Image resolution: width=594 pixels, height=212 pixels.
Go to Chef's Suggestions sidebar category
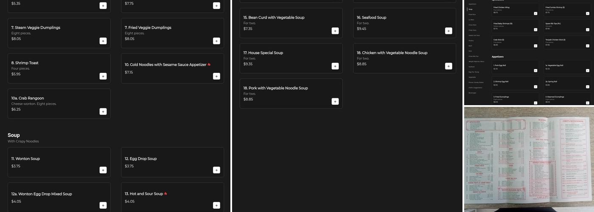tap(475, 88)
